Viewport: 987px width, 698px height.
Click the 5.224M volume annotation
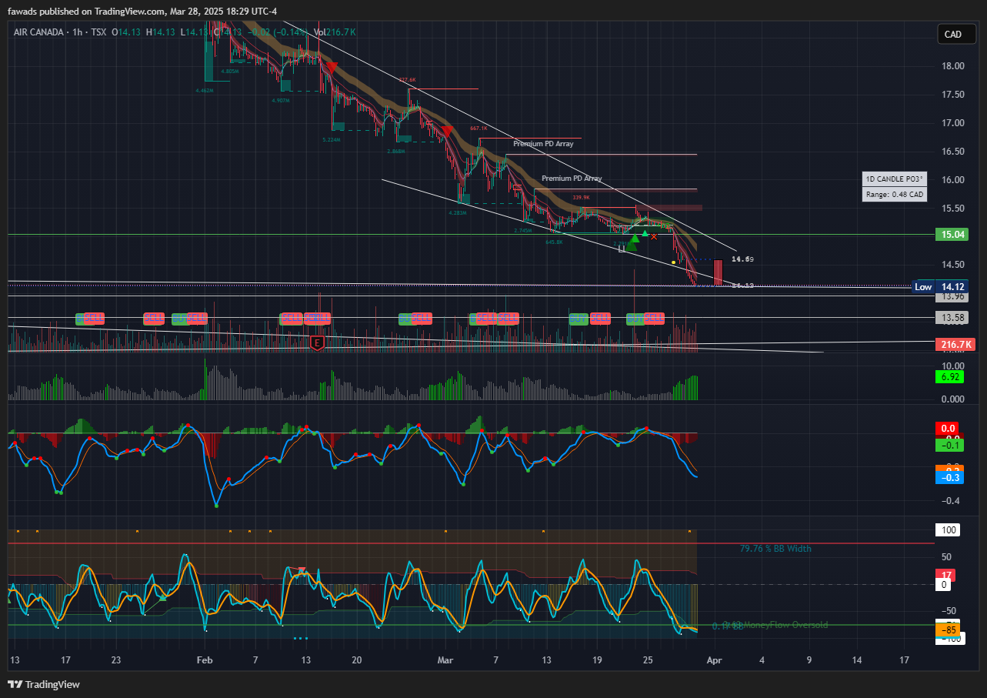(x=332, y=141)
